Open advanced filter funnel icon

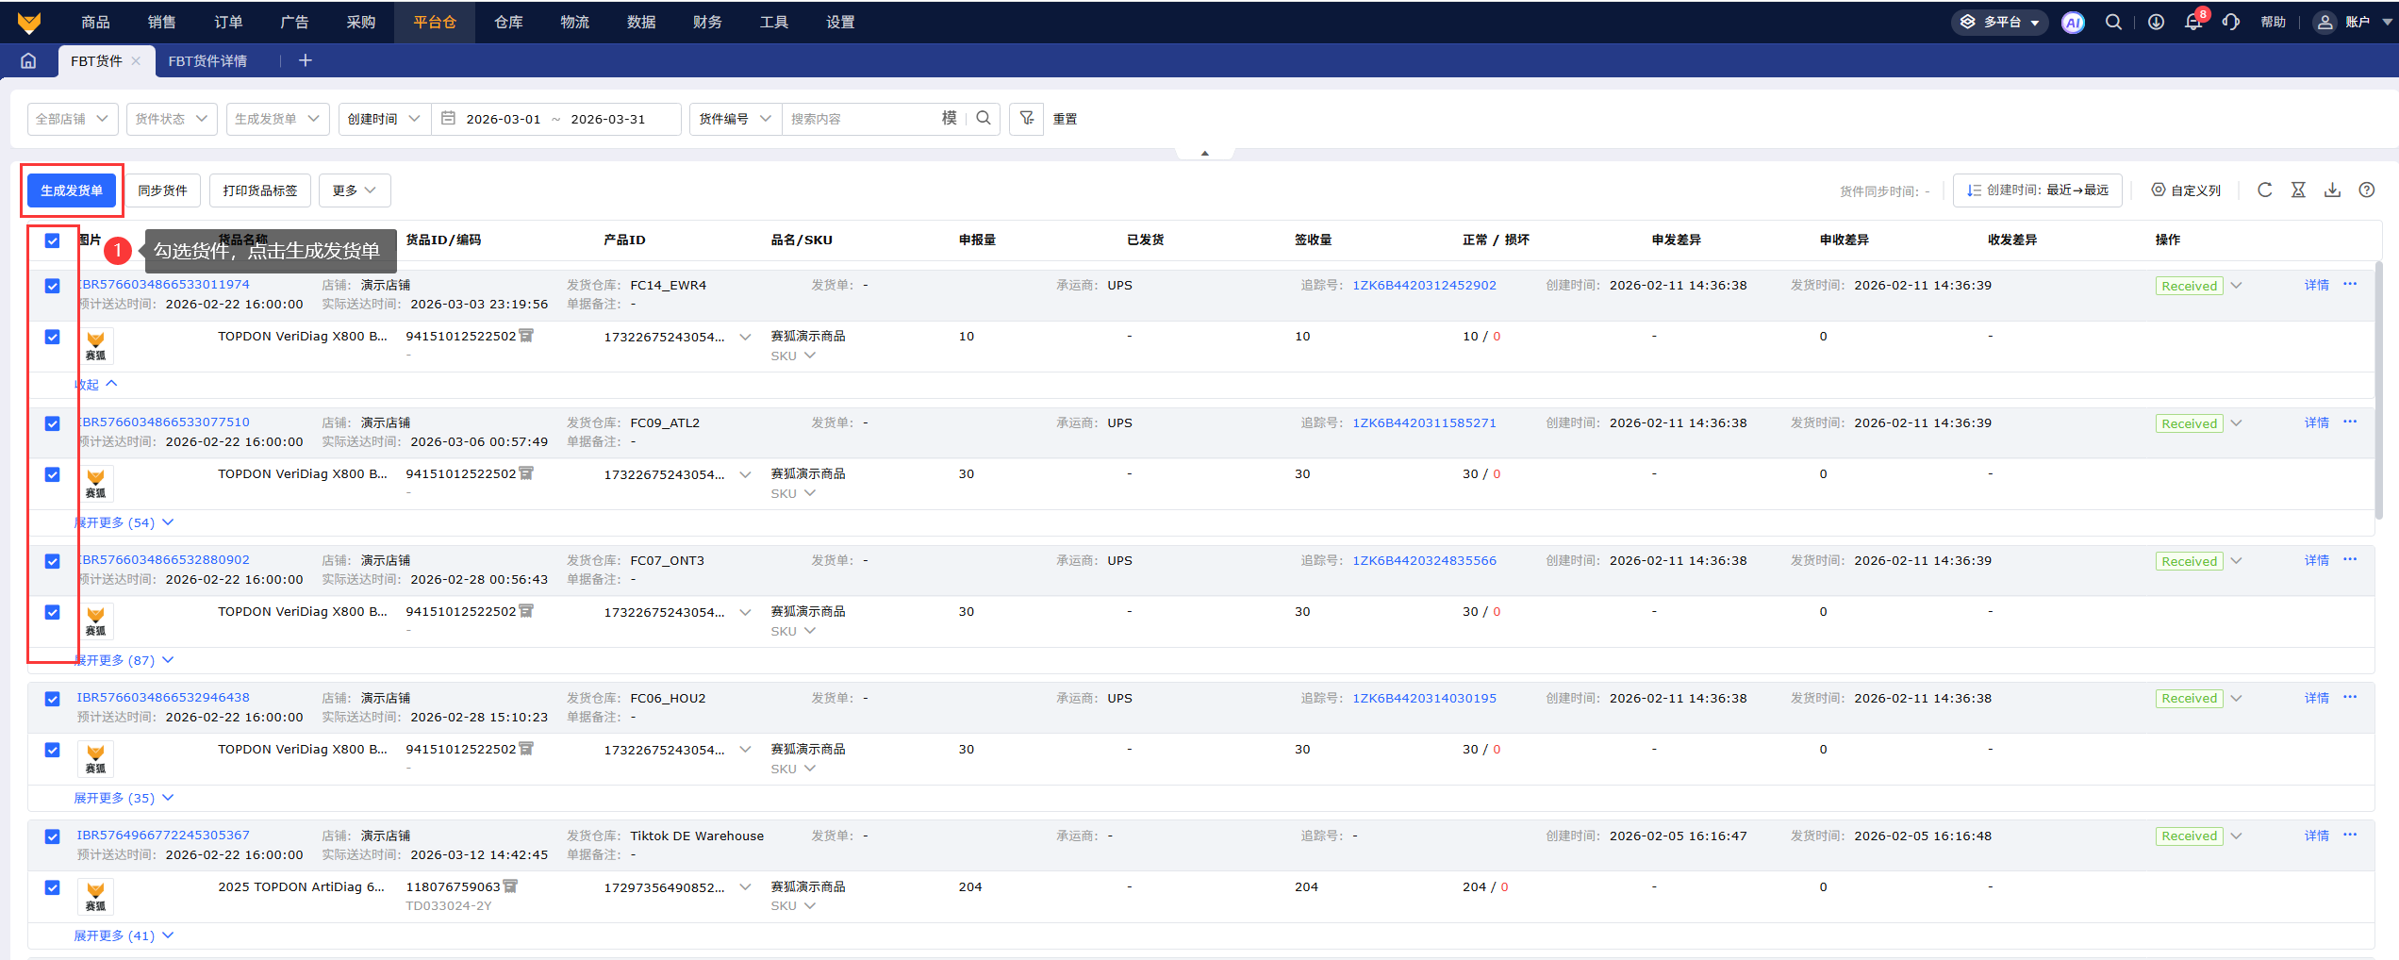(x=1026, y=119)
